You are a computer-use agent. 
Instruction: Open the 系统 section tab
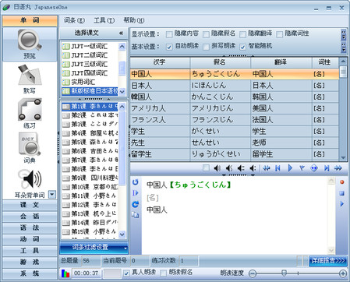(30, 273)
